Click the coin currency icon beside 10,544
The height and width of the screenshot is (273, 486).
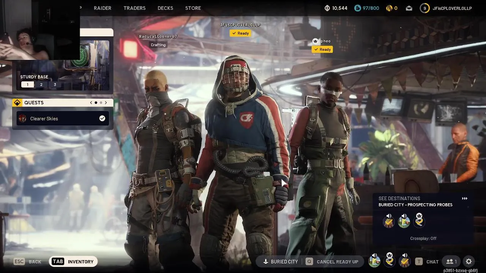[327, 8]
